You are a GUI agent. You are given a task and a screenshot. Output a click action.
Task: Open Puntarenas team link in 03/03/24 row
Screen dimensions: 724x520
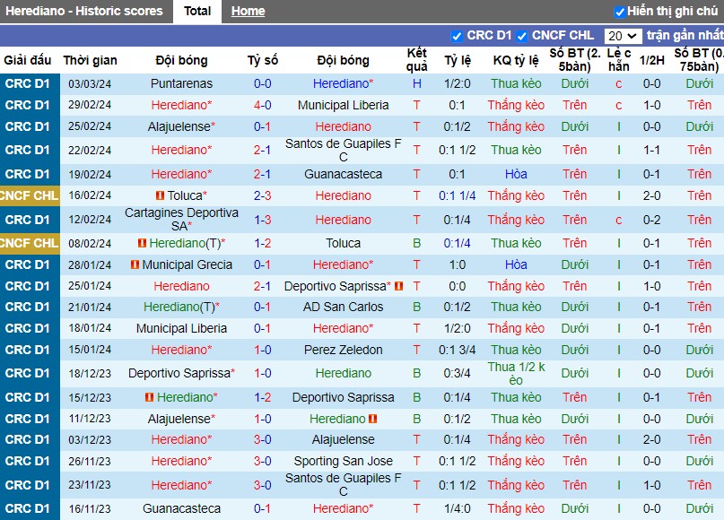pos(181,84)
